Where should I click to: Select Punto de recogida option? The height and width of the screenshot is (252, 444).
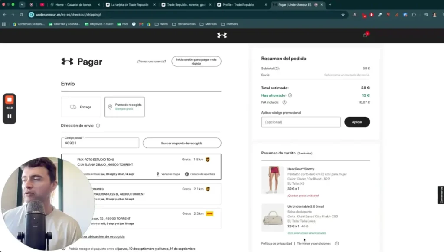point(124,107)
